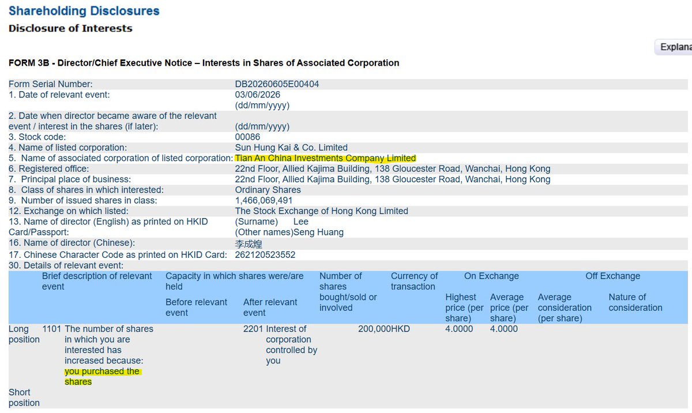Image resolution: width=692 pixels, height=413 pixels.
Task: Click listed corporation Sun Hung Kai & Co. Limited
Action: [x=291, y=148]
